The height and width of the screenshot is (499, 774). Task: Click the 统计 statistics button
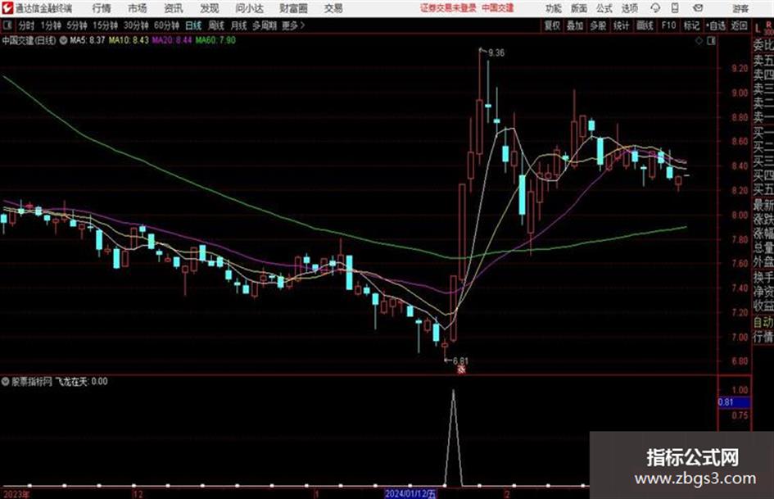622,25
